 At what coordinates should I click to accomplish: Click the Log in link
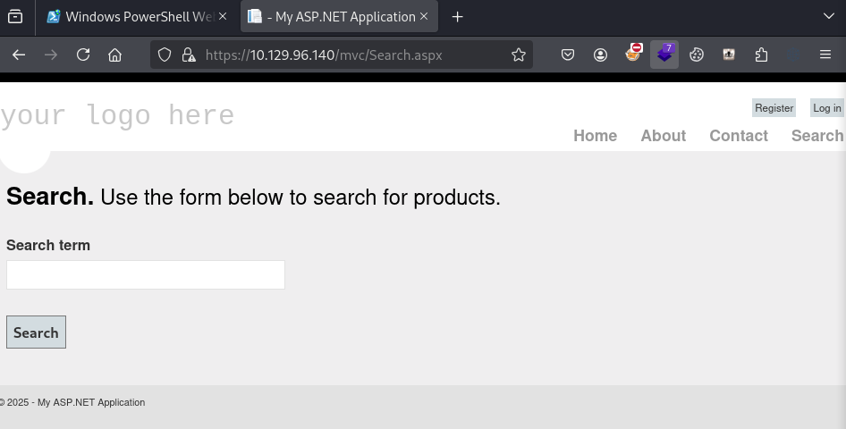826,108
